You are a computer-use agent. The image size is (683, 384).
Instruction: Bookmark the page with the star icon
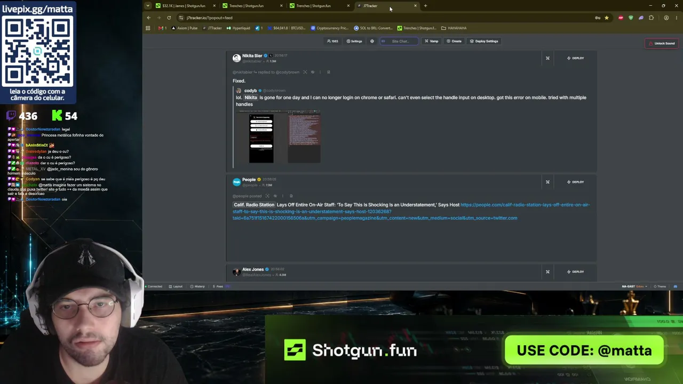[x=607, y=18]
